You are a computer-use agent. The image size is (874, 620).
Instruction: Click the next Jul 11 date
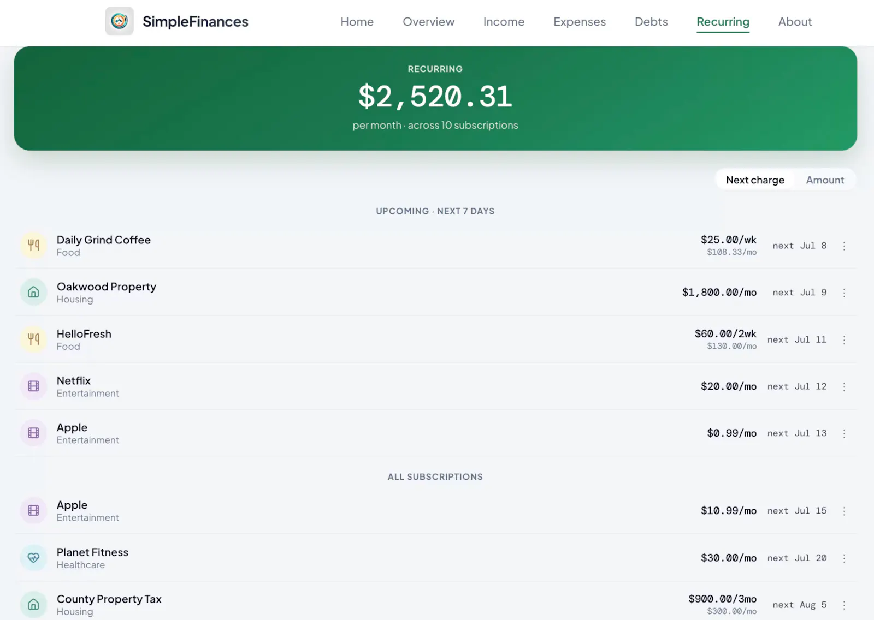796,339
